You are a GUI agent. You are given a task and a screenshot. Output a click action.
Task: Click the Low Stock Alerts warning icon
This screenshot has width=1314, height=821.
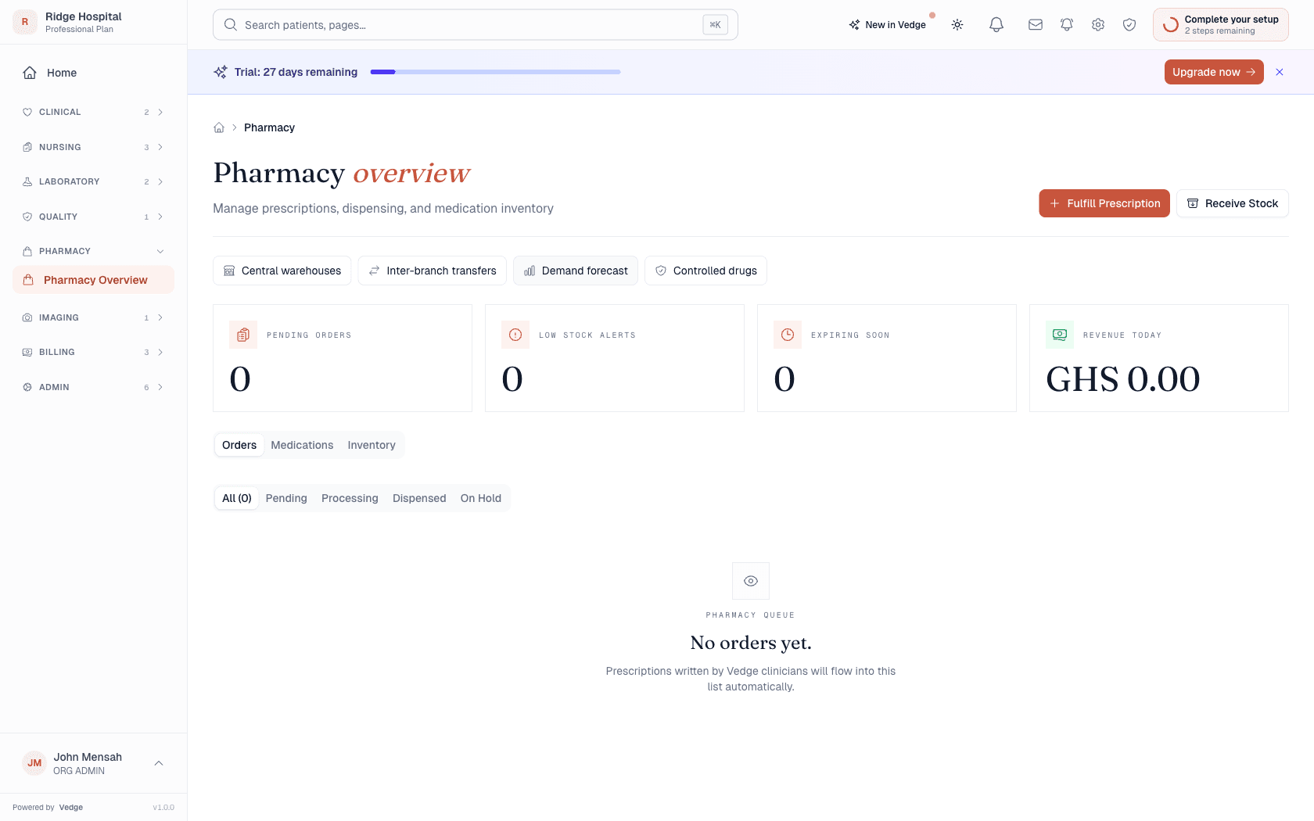pyautogui.click(x=515, y=335)
